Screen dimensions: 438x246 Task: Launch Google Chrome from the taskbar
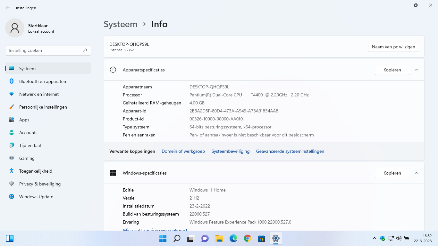[x=247, y=238]
